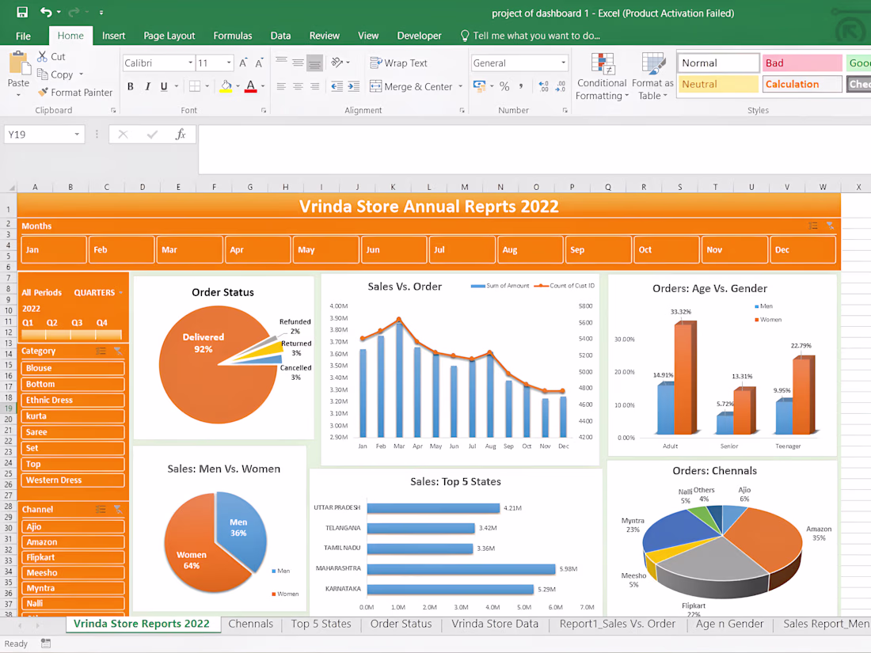Save the workbook with the floppy icon
Screen dimensions: 871x653
[x=22, y=12]
